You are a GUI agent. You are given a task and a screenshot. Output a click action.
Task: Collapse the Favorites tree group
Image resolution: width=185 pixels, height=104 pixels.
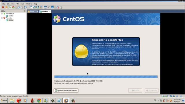[2, 18]
